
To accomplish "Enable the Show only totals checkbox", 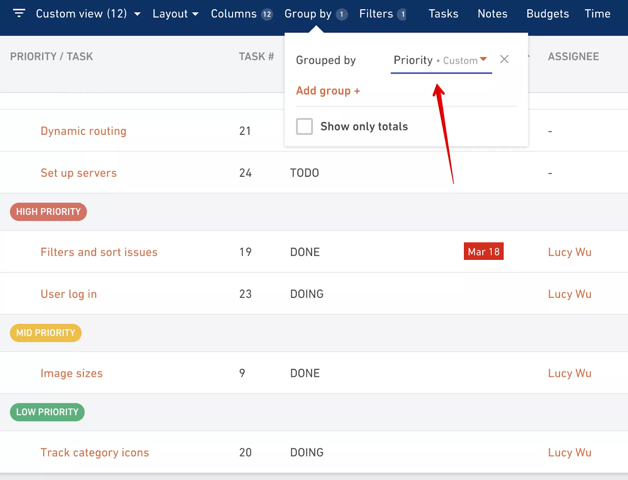I will (x=304, y=126).
